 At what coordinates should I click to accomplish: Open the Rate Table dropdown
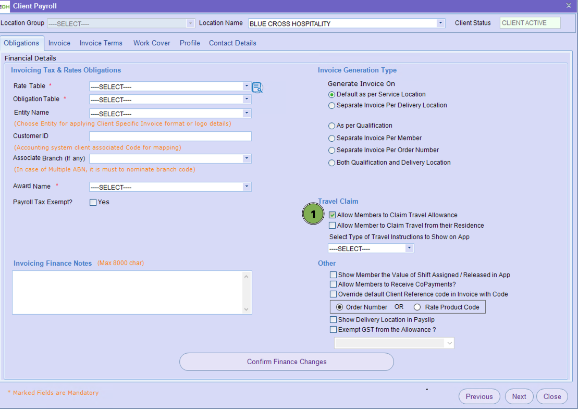click(x=247, y=86)
